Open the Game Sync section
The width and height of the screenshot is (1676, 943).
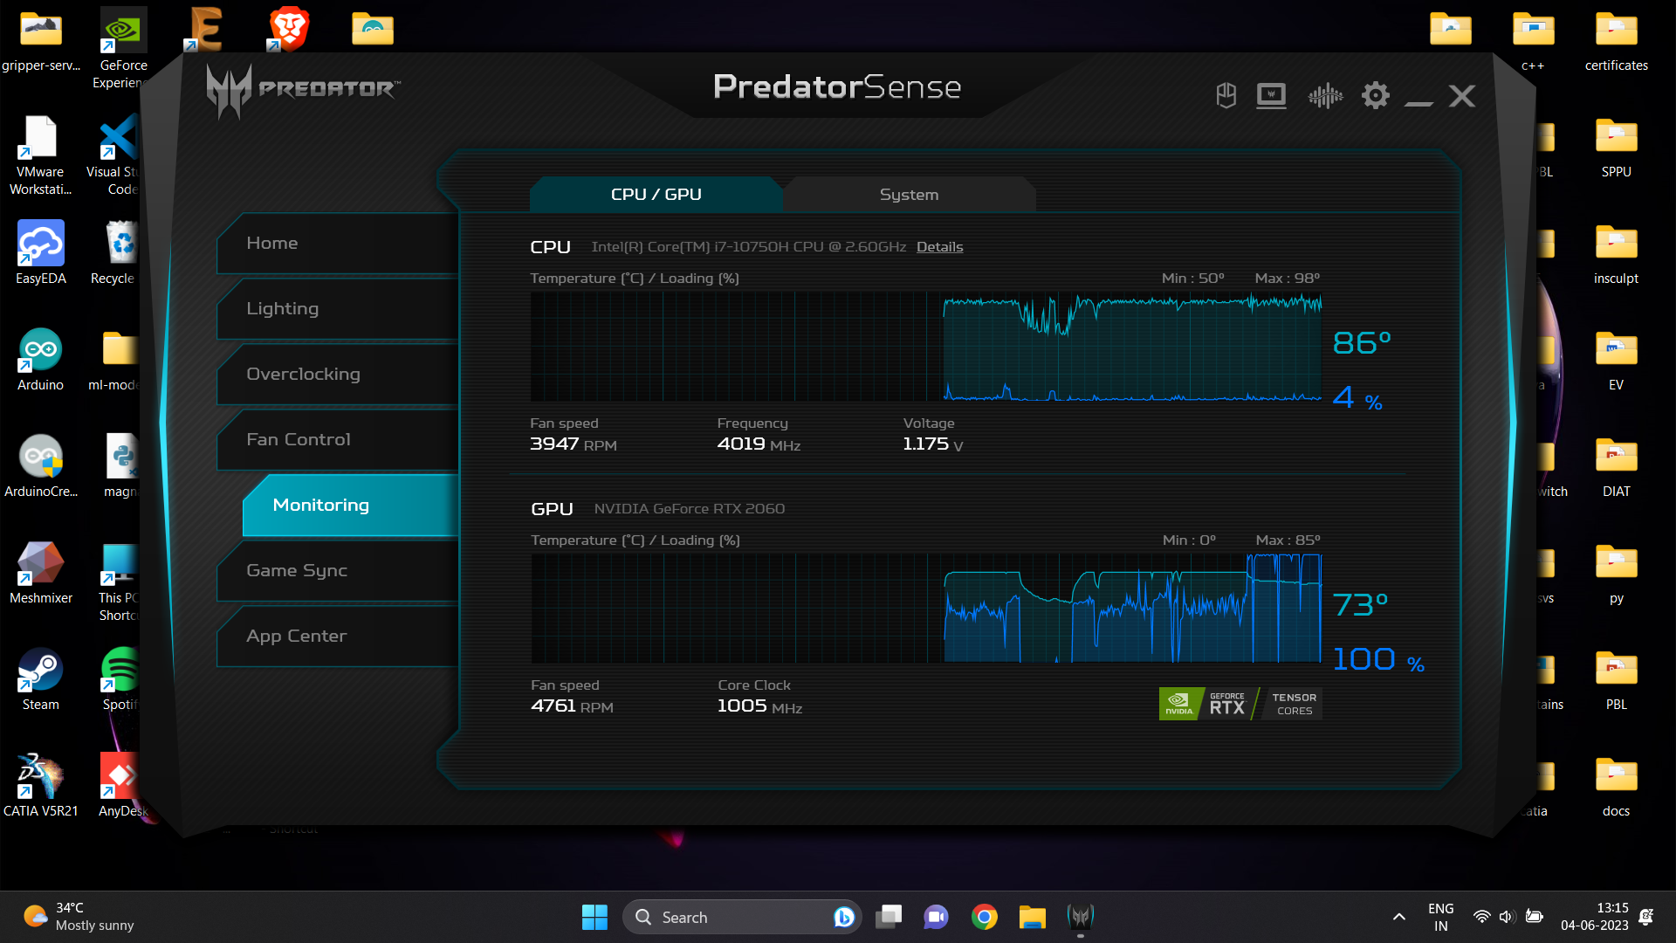pyautogui.click(x=338, y=571)
